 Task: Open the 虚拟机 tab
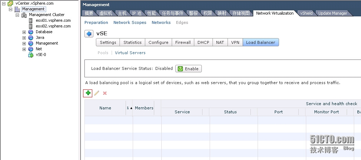[x=106, y=13]
